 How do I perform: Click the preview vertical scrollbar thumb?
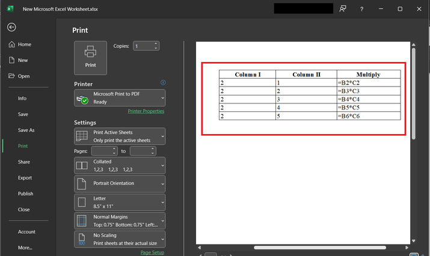click(x=414, y=94)
